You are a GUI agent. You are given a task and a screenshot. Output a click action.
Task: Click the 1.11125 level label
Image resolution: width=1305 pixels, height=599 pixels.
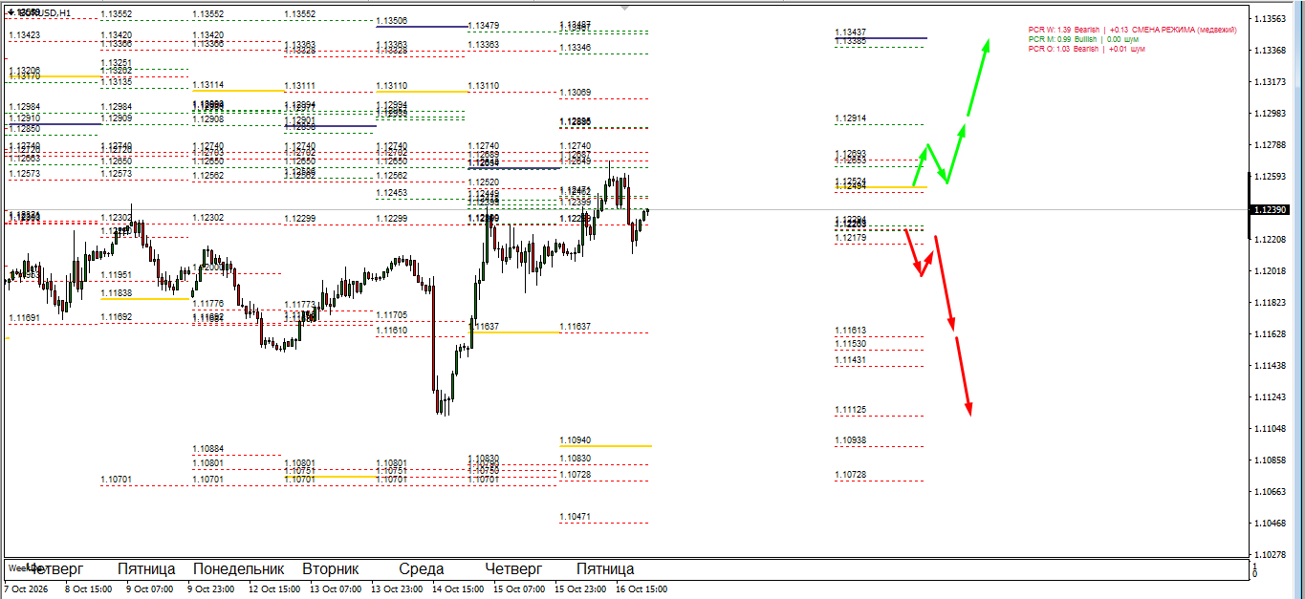tap(850, 410)
